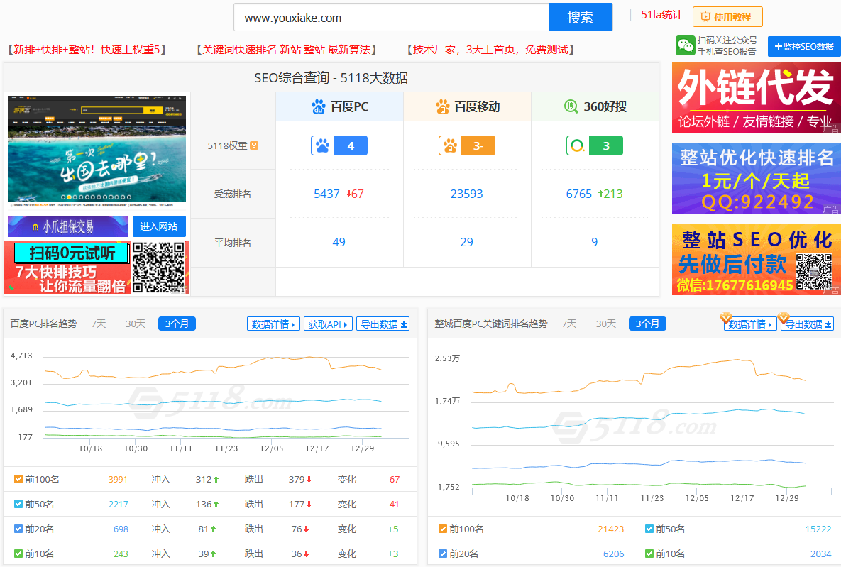
Task: Open the Baidu mobile weight 3- badge
Action: click(x=466, y=145)
